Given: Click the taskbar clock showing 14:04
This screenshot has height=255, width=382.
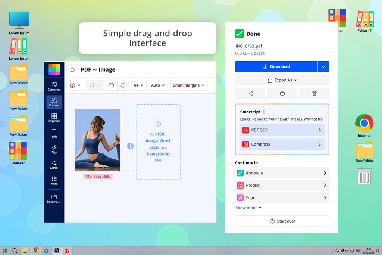Looking at the screenshot, I should point(368,251).
